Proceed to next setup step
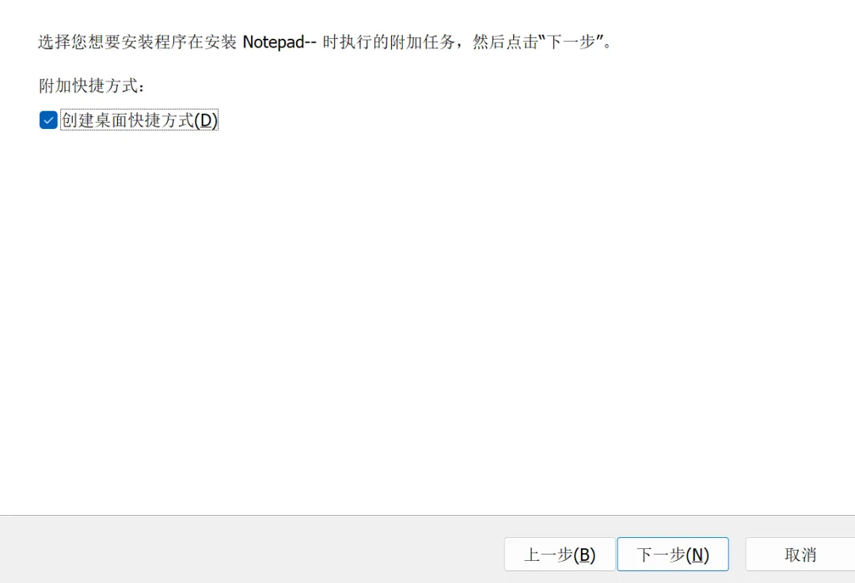 (x=672, y=554)
